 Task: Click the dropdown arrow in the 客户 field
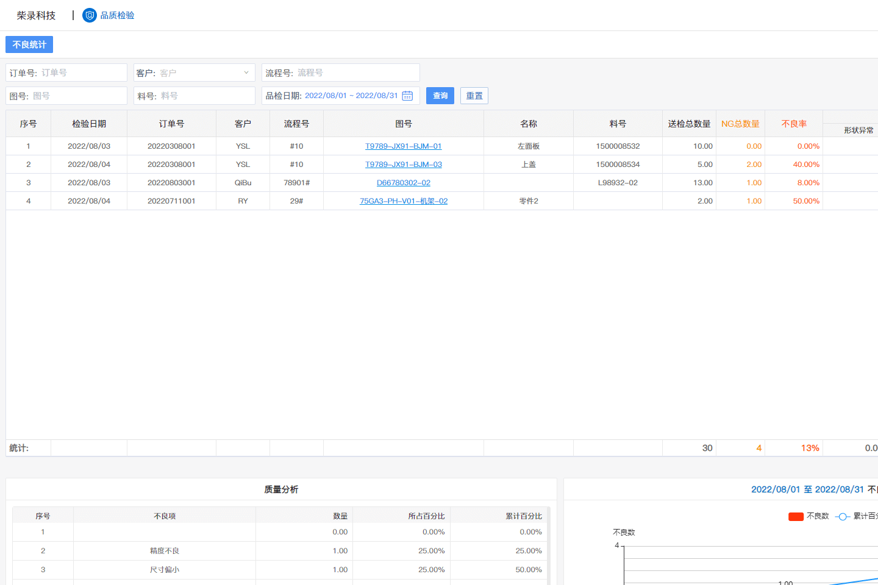coord(247,73)
